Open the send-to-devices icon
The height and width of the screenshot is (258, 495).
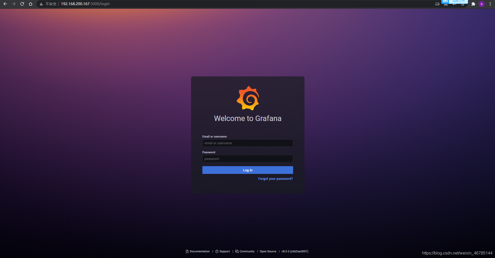pos(437,4)
